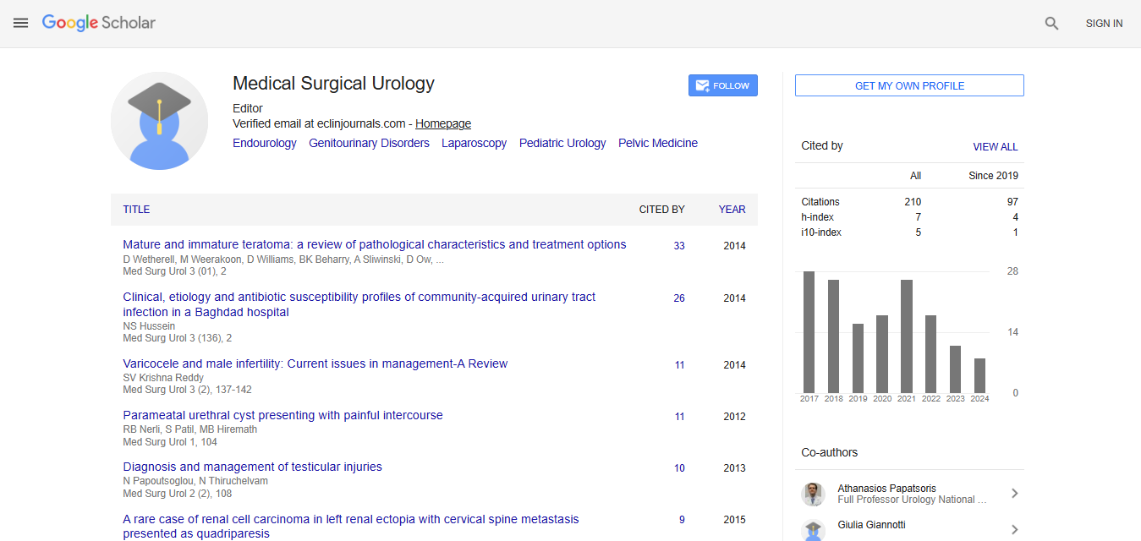View all citations via View All link

click(995, 146)
